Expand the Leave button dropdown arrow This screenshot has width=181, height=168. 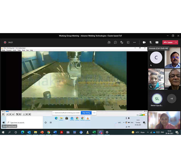point(176,42)
